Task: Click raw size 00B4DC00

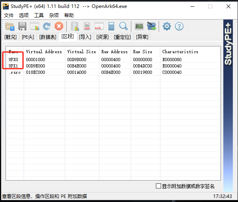Action: click(x=143, y=66)
